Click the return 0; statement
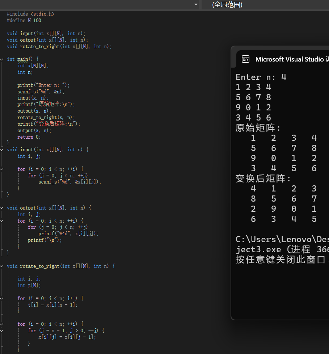The image size is (329, 354). tap(29, 137)
